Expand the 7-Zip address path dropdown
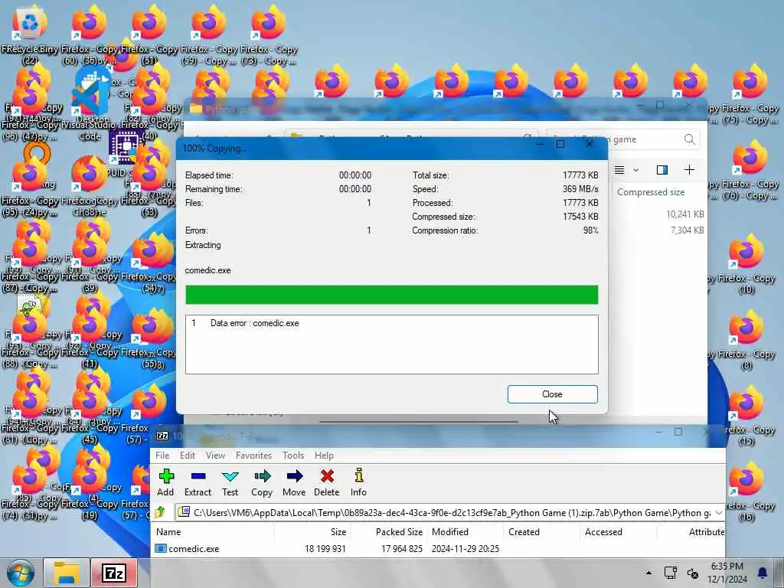 click(718, 512)
